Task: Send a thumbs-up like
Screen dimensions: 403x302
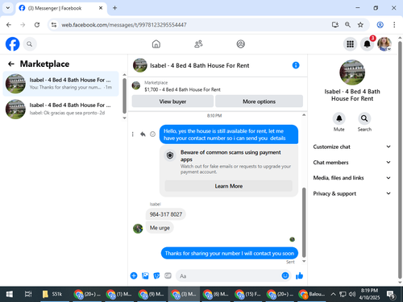Action: [x=299, y=275]
